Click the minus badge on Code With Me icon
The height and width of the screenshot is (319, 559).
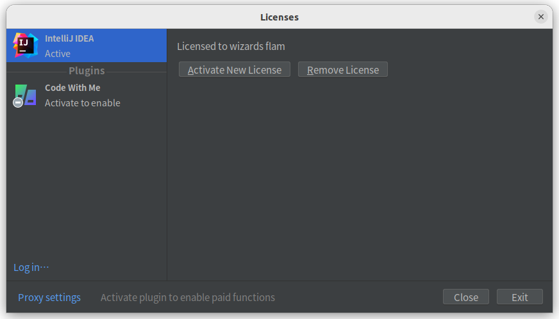point(19,102)
